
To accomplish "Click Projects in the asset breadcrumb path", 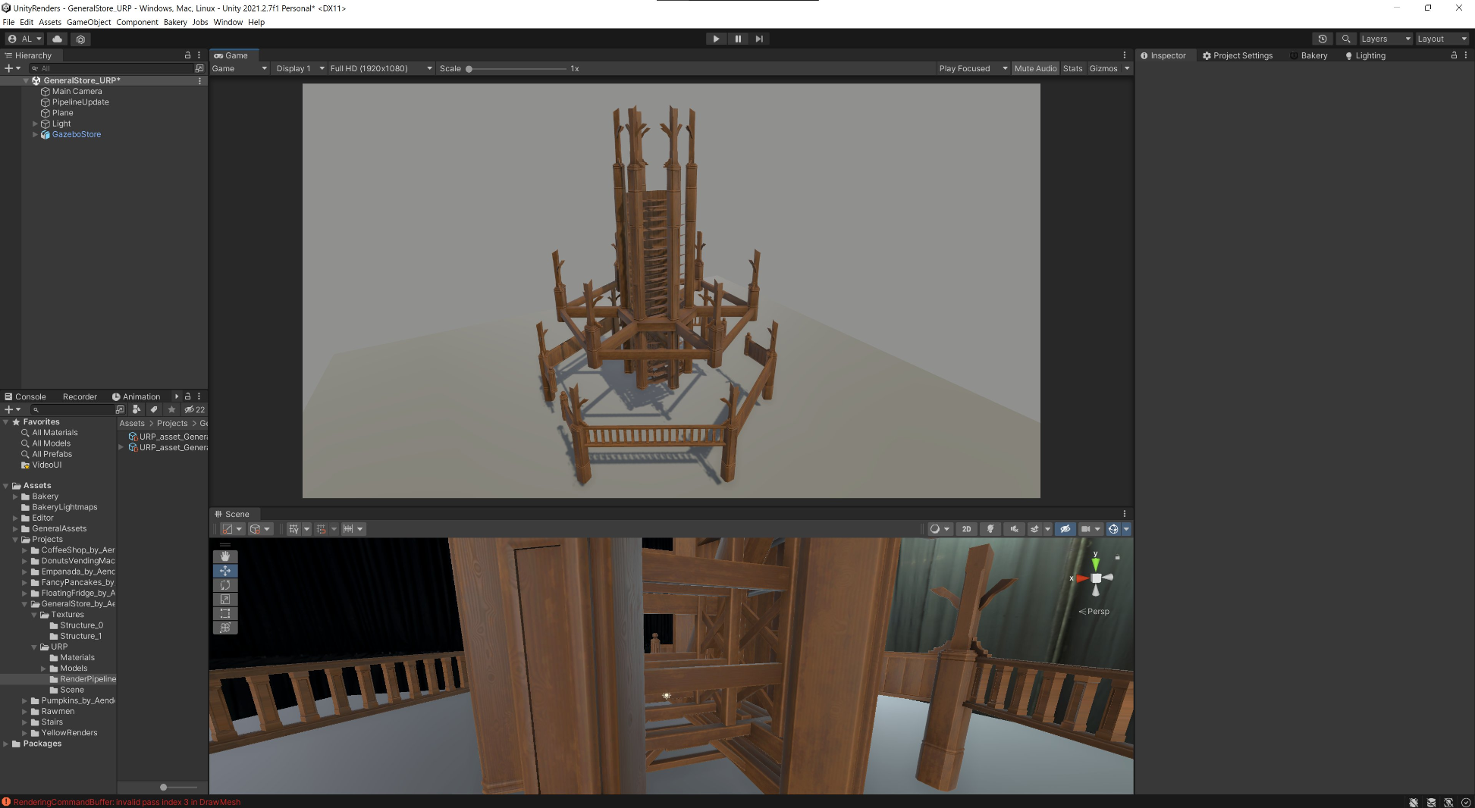I will pyautogui.click(x=172, y=424).
